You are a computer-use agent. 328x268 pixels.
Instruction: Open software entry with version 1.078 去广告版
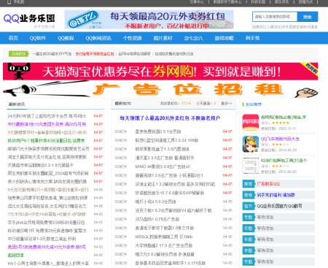157,219
